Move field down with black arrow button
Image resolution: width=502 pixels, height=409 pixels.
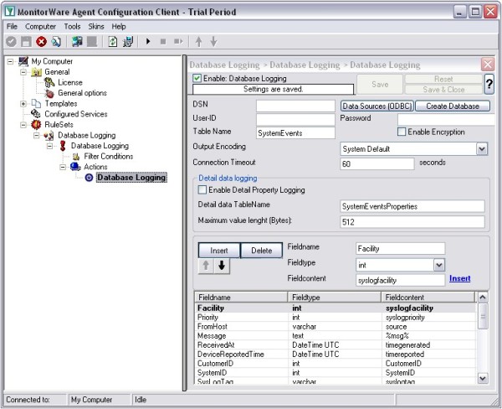[x=222, y=266]
